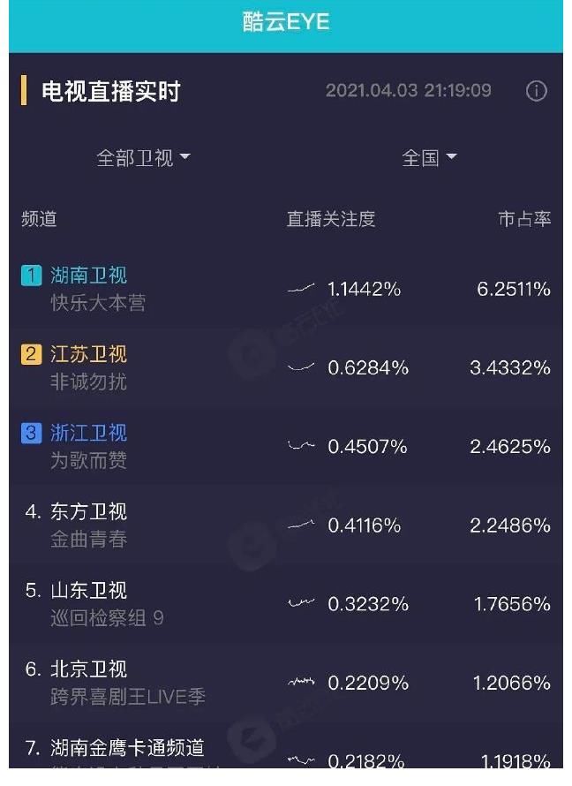Expand the 全国 region filter dropdown

[x=429, y=158]
